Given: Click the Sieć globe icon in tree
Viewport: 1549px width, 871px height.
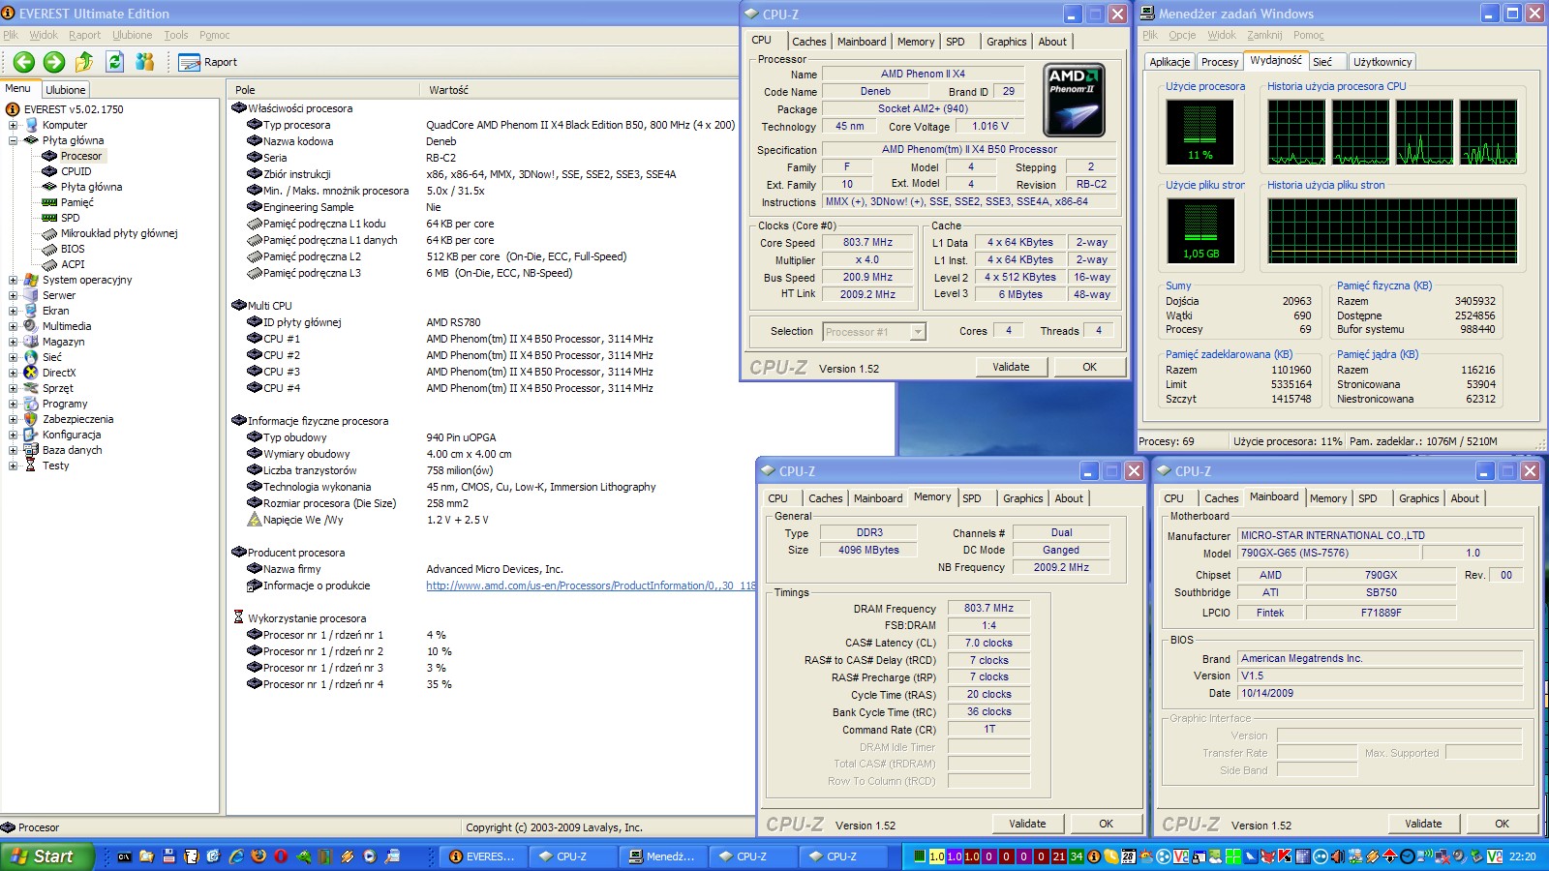Looking at the screenshot, I should (31, 357).
